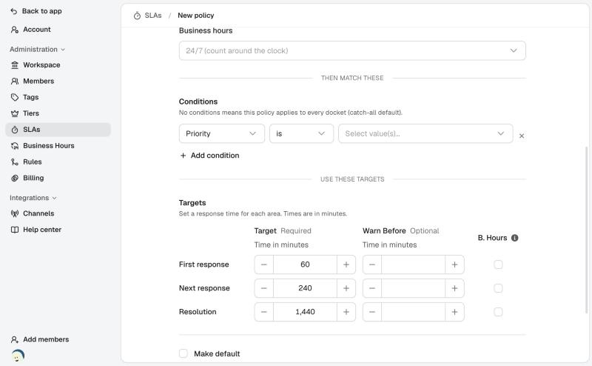Click the Tags label icon

[x=15, y=97]
